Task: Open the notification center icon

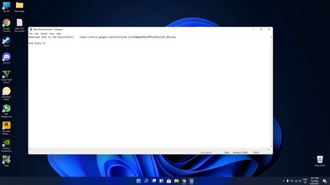Action: pos(325,181)
